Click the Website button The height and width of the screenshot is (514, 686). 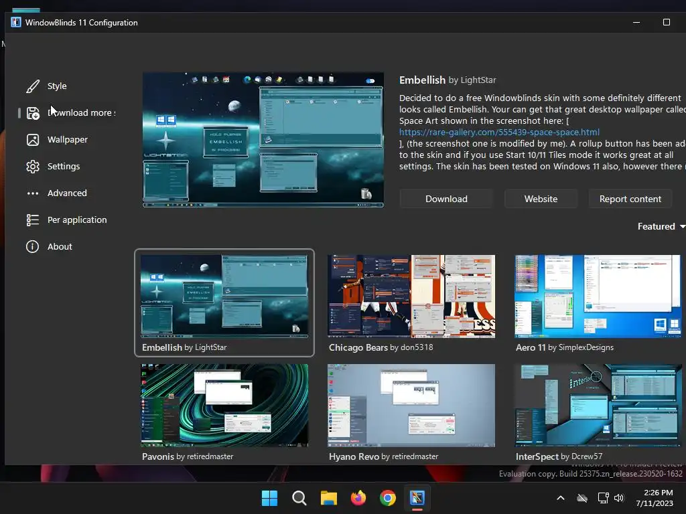541,199
